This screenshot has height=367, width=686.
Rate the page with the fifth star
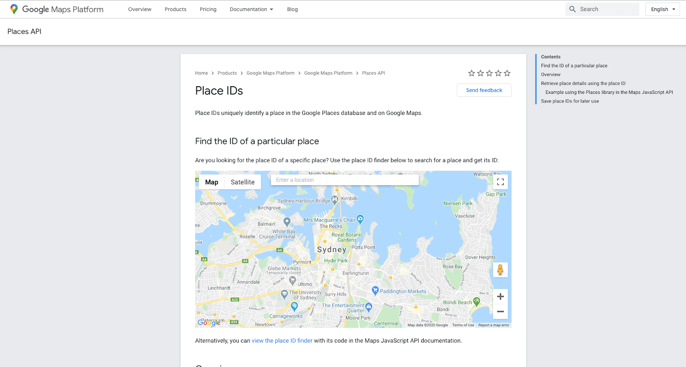click(x=507, y=73)
